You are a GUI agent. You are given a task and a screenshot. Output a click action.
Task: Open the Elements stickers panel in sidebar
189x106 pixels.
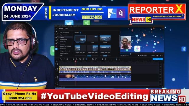tap(56, 43)
